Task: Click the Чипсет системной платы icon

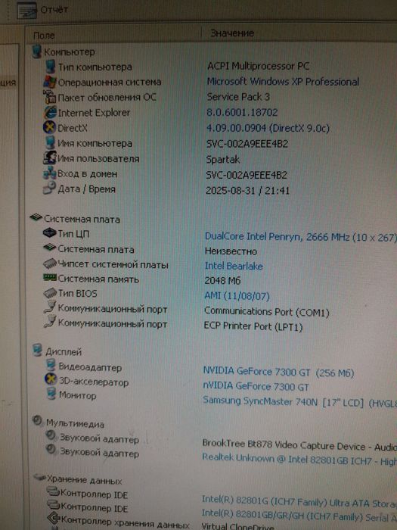Action: point(50,263)
